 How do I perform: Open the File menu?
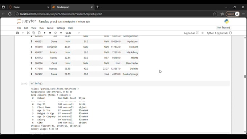point(19,28)
